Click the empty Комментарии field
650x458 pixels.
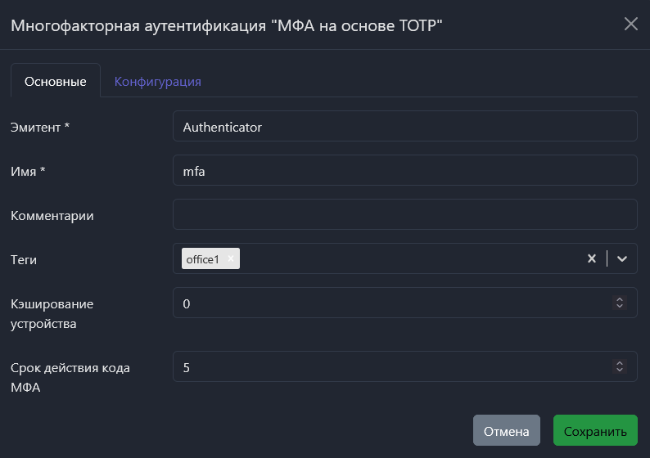coord(404,215)
